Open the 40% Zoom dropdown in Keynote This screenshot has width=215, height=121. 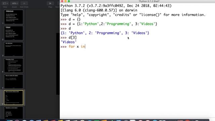click(15, 3)
